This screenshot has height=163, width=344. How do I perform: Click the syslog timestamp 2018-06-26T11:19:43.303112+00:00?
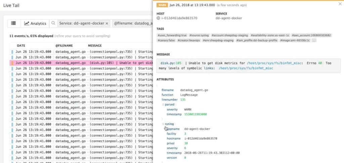coord(212,153)
